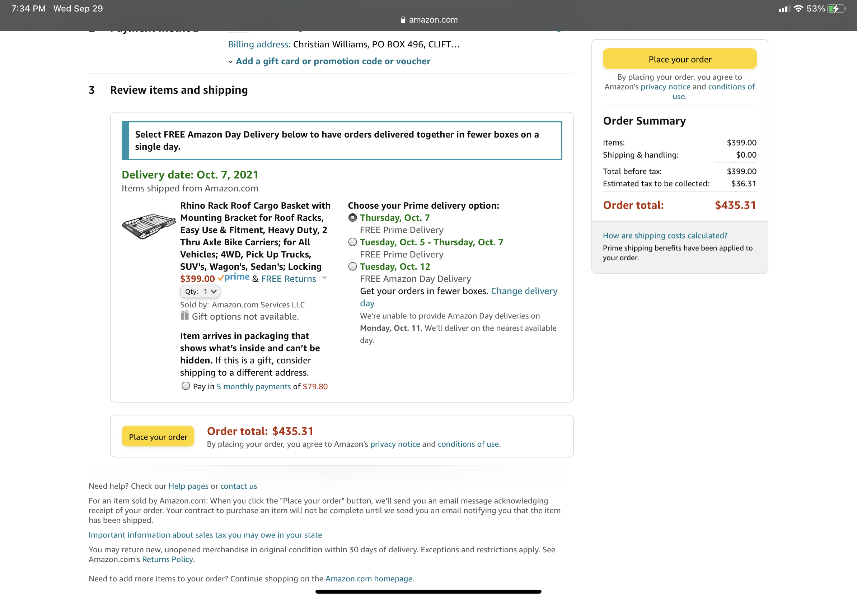Click the amazon.com address bar
This screenshot has width=857, height=599.
point(428,20)
